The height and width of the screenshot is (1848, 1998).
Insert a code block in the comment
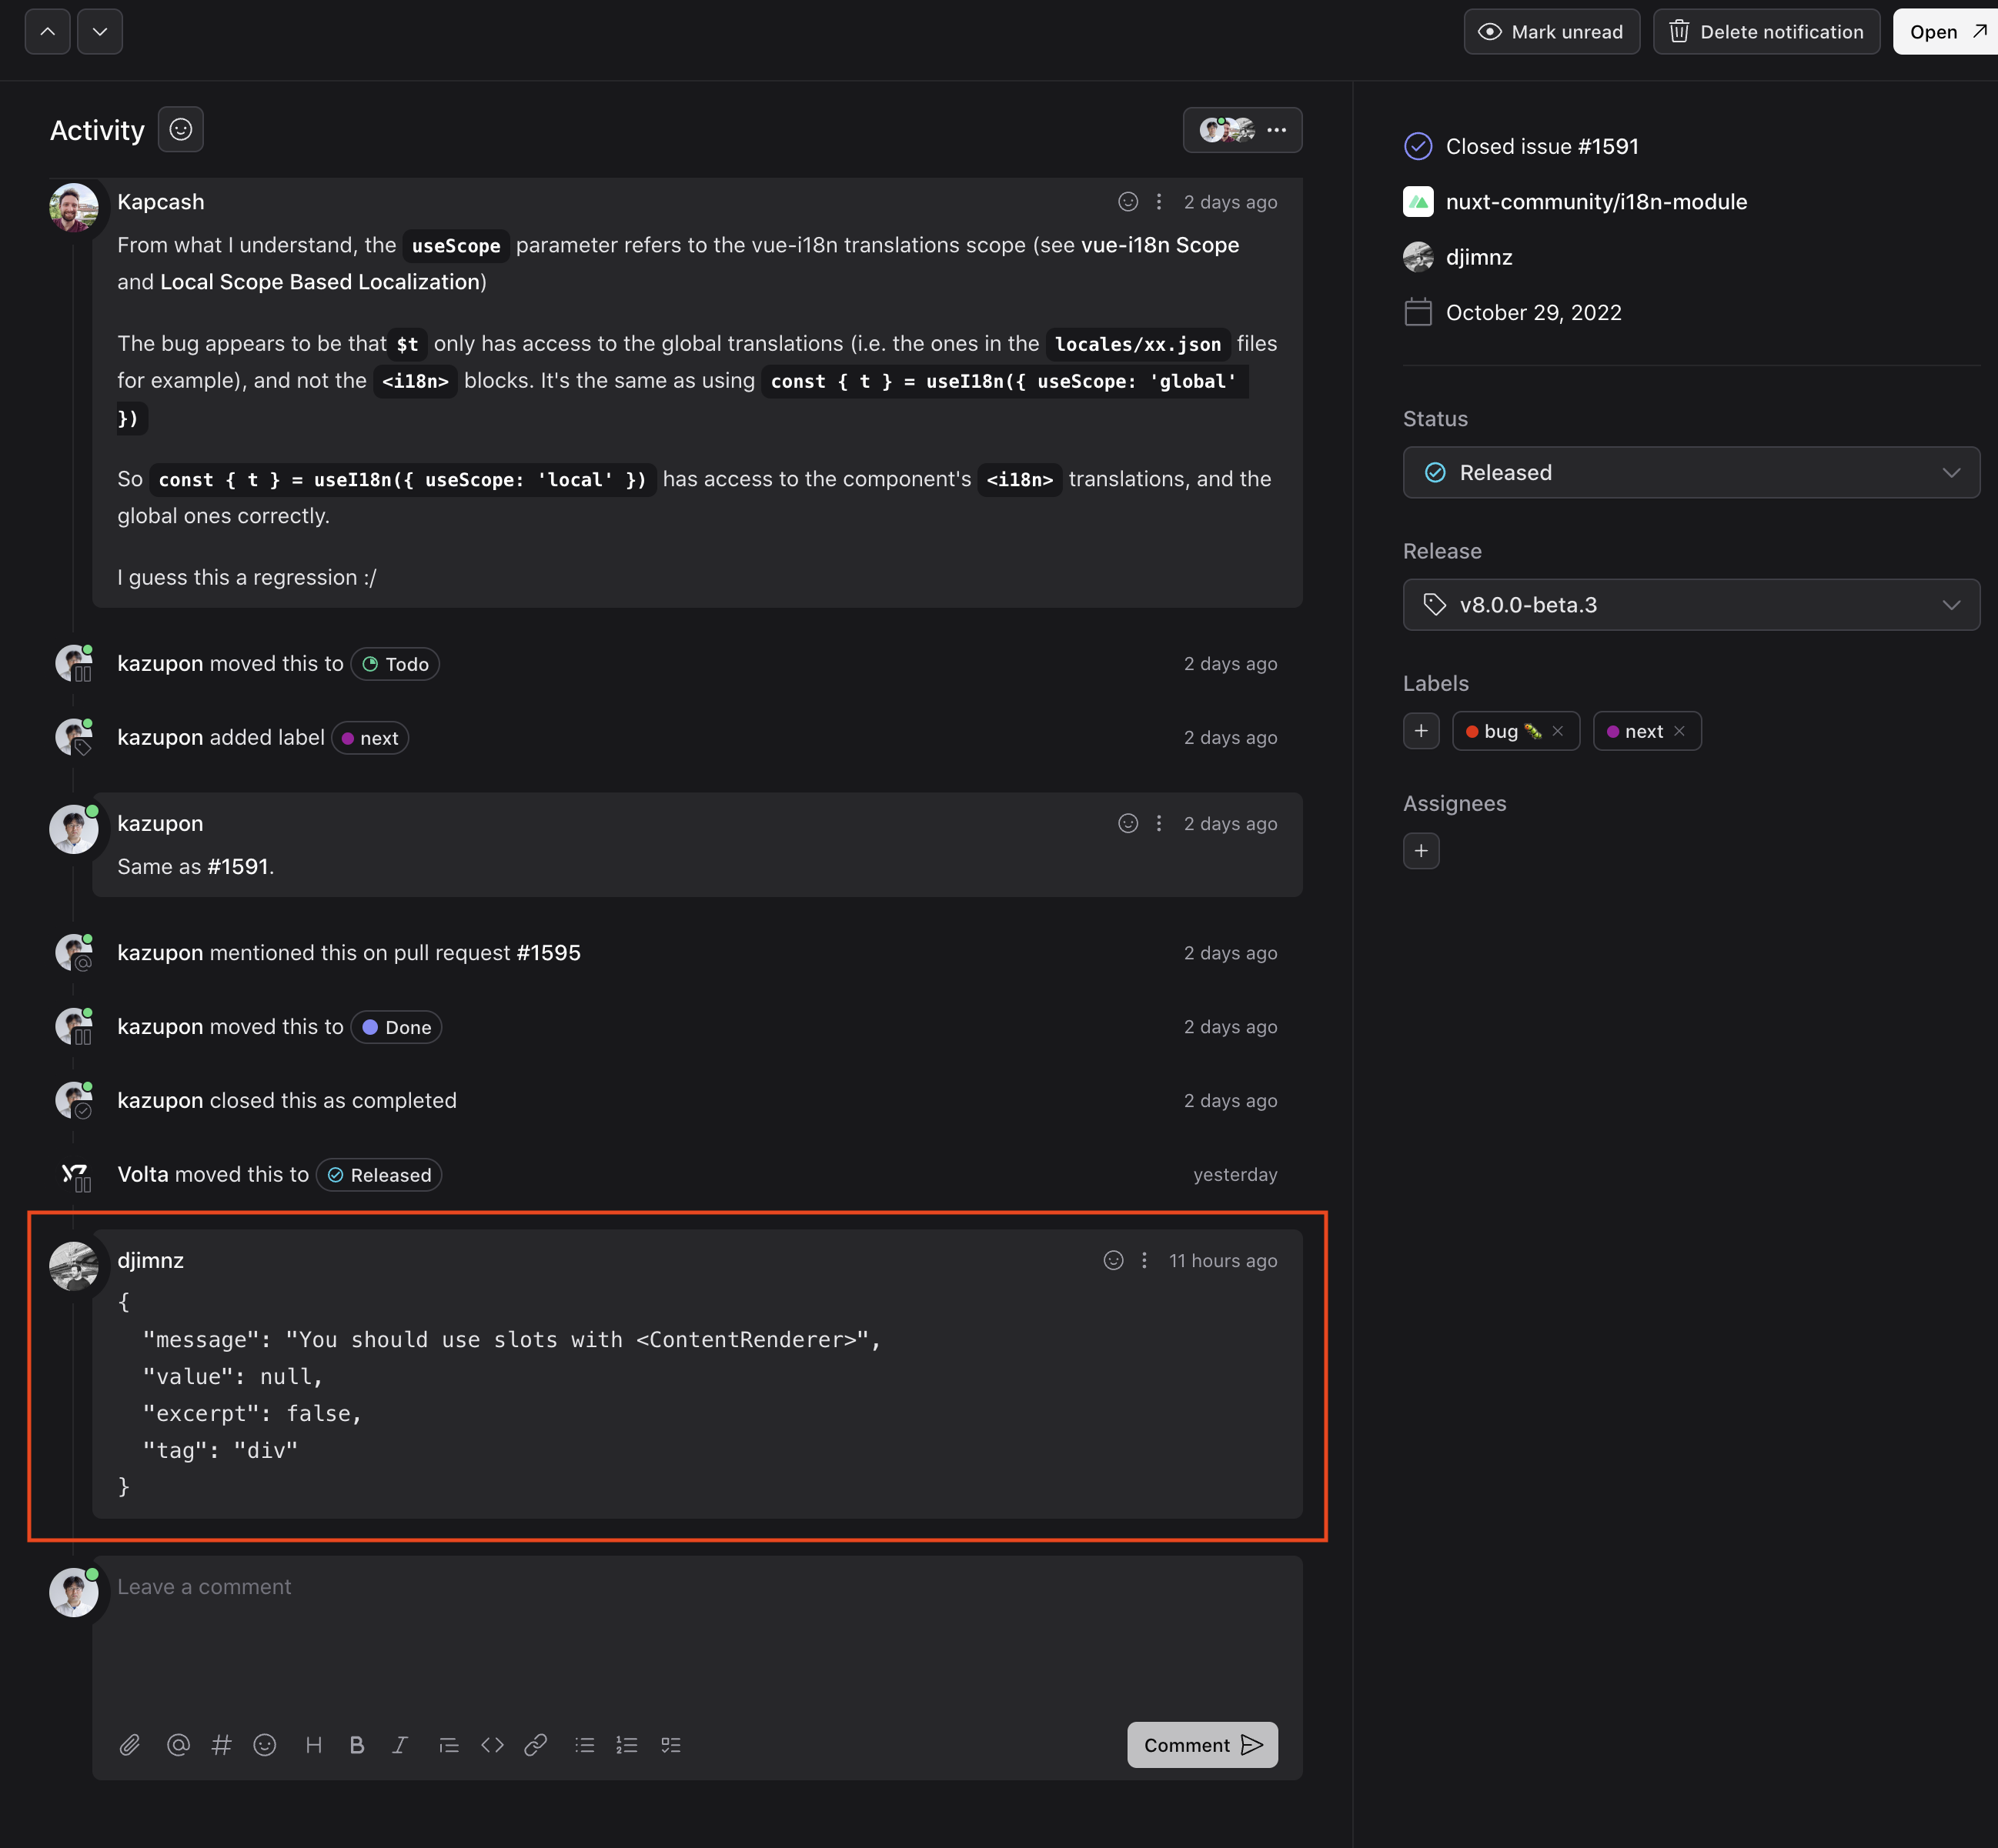click(493, 1744)
